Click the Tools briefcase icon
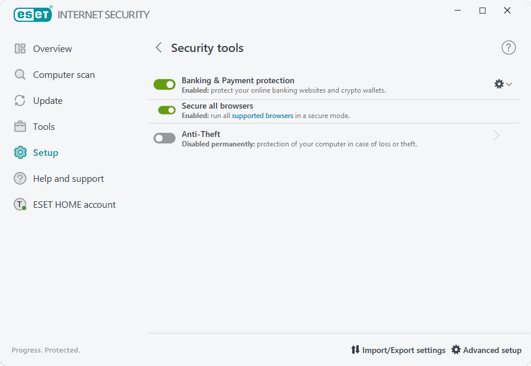Viewport: 531px width, 366px height. [20, 127]
